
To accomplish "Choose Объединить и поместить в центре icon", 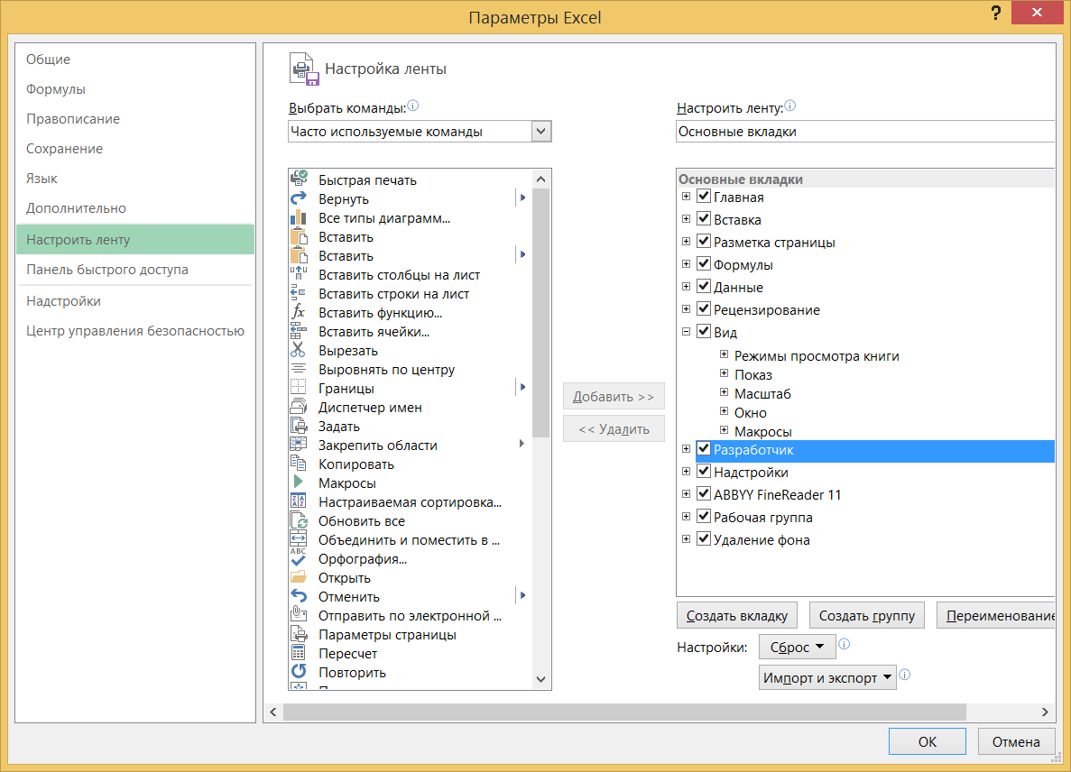I will pyautogui.click(x=299, y=539).
